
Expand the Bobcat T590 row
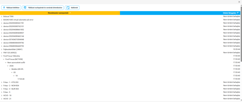(x=2, y=16)
